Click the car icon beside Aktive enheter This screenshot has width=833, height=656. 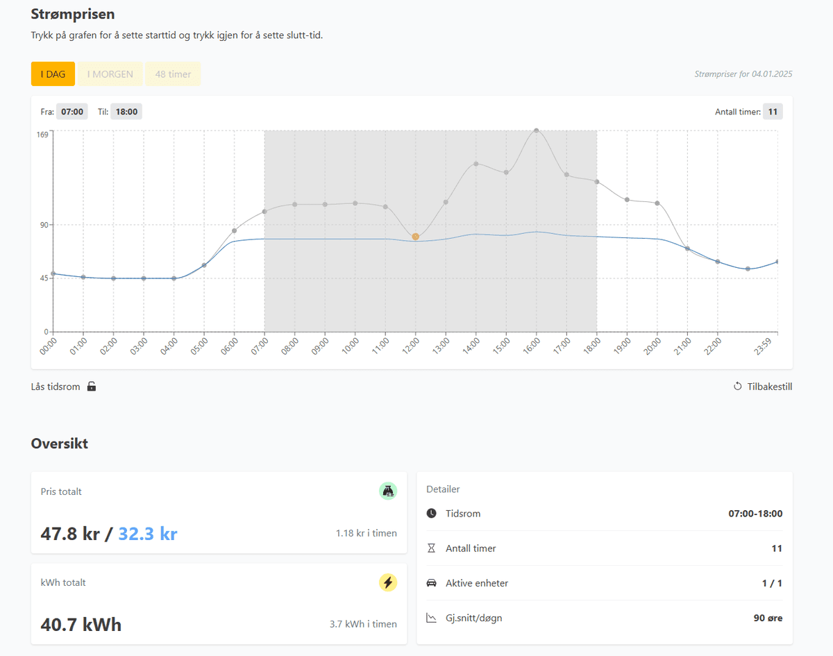tap(432, 583)
